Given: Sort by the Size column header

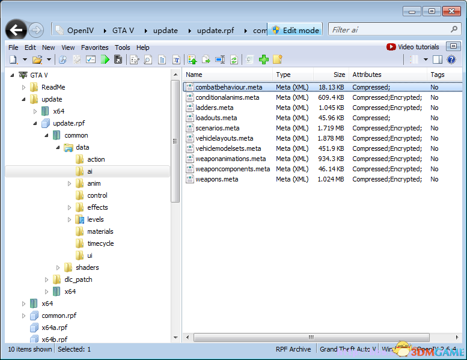Looking at the screenshot, I should (x=331, y=75).
